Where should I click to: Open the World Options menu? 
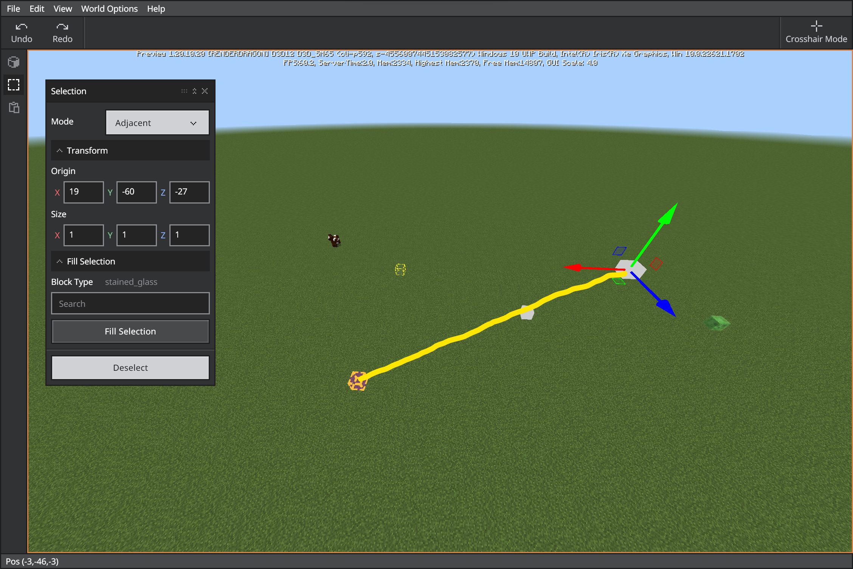(x=109, y=8)
